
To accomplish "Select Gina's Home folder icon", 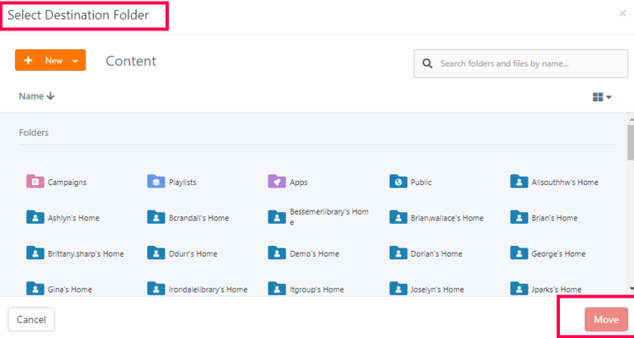I will point(35,289).
